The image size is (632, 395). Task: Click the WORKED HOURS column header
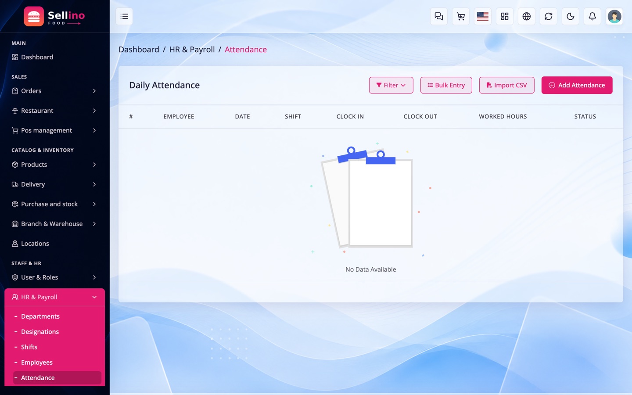point(503,117)
